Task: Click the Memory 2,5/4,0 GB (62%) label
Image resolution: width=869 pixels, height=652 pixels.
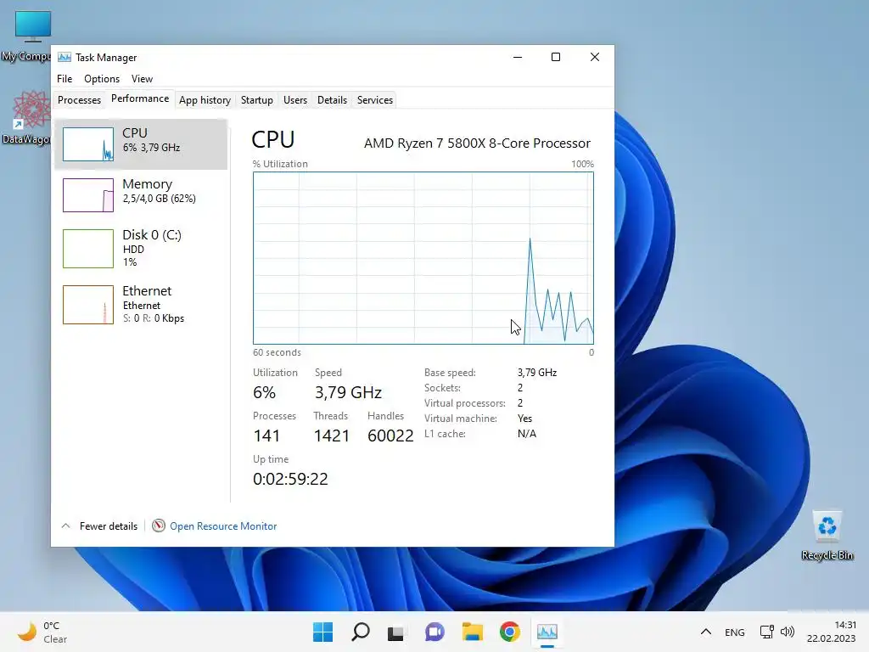Action: point(159,199)
